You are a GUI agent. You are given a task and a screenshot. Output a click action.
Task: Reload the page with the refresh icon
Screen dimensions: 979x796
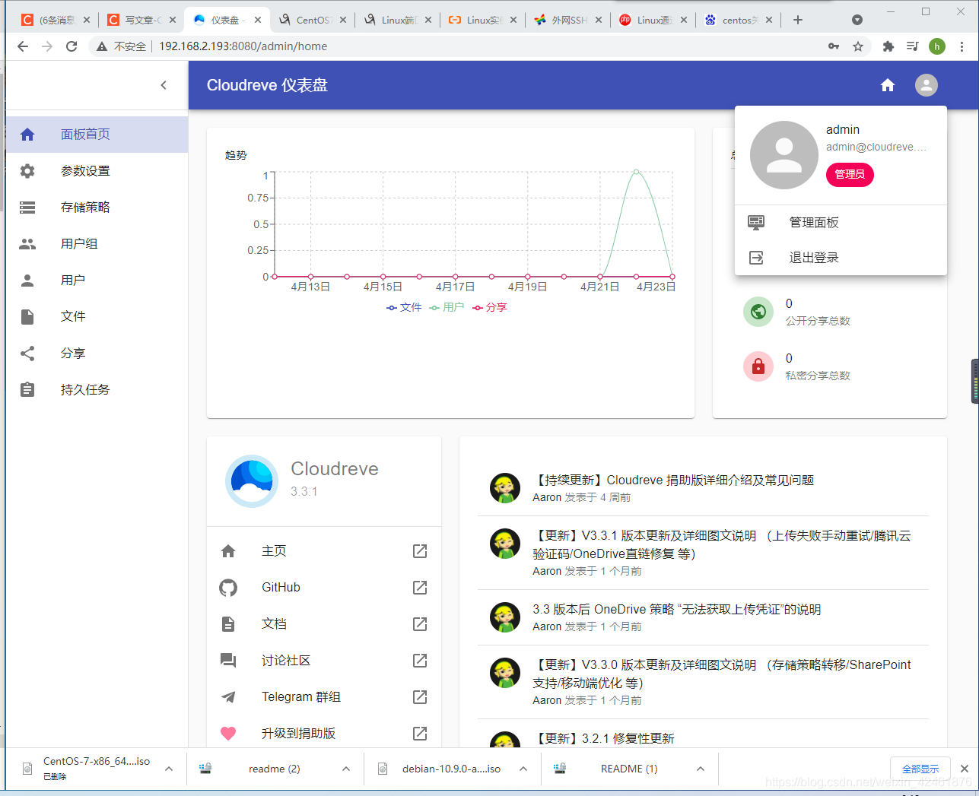[x=72, y=46]
